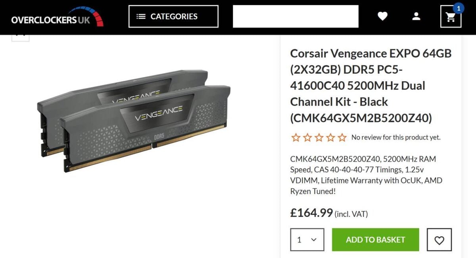
Task: Toggle wishlist status for this memory kit
Action: pos(439,239)
